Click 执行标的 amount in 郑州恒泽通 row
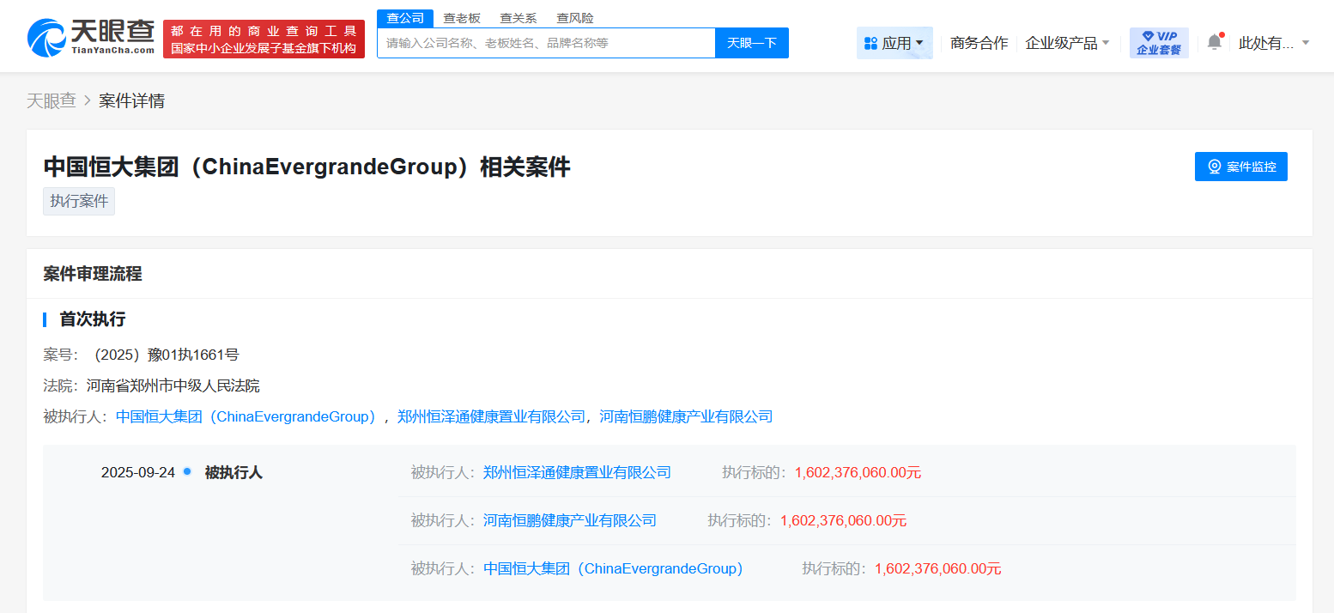This screenshot has height=613, width=1334. click(x=858, y=472)
